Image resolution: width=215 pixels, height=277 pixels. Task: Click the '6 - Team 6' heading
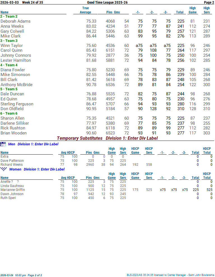click(9, 113)
